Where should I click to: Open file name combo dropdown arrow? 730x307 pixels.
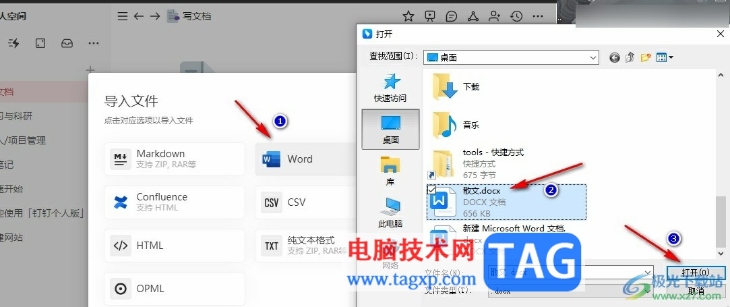(x=647, y=273)
